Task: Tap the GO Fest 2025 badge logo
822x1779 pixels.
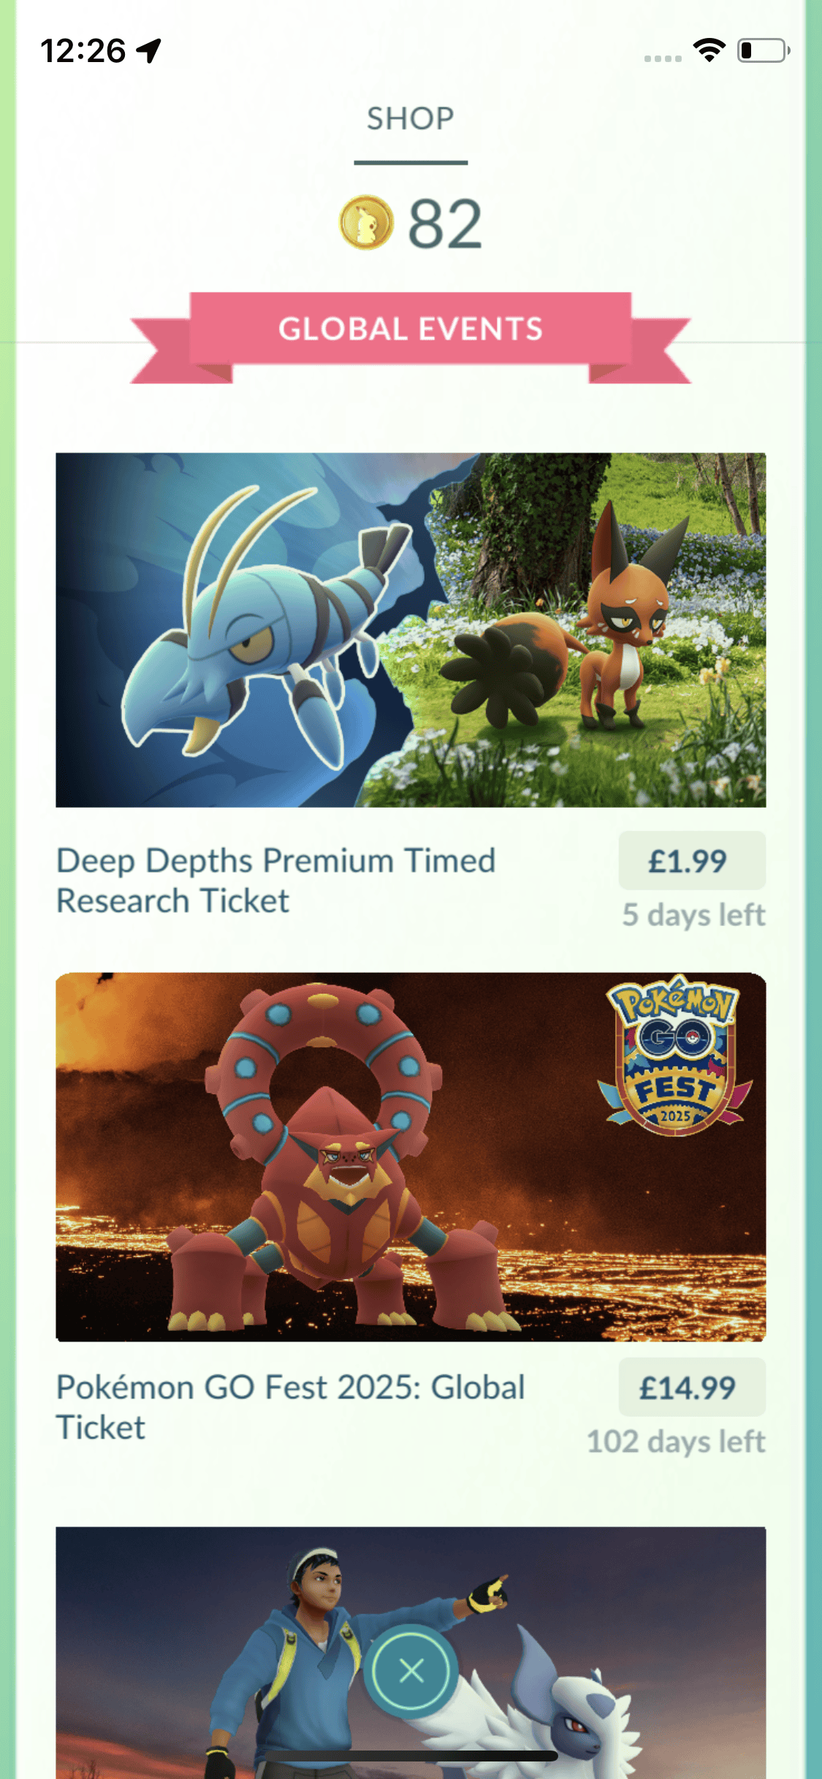Action: (x=676, y=1055)
